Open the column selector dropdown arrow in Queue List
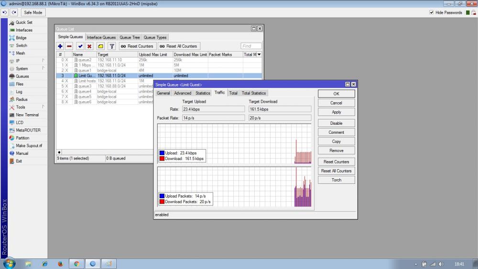 click(x=259, y=54)
